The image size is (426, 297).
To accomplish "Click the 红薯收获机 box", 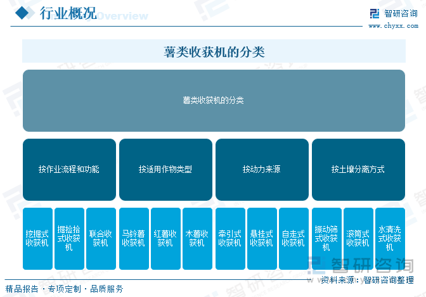I will 165,239.
